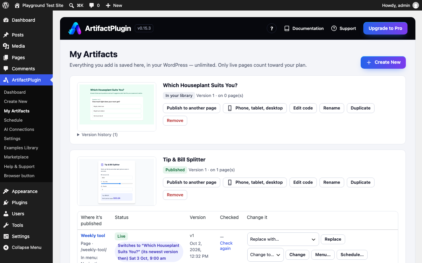Open the Schedule... options for Weekly tool
The width and height of the screenshot is (422, 263).
pos(352,255)
